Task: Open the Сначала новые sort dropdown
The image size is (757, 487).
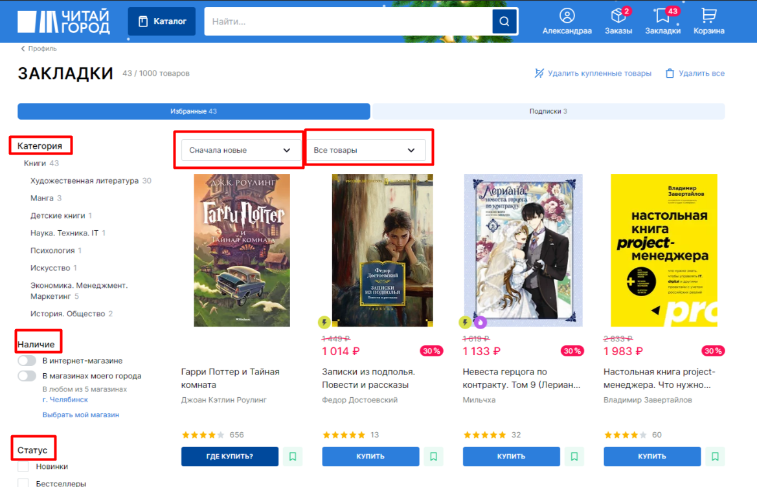Action: pos(240,150)
